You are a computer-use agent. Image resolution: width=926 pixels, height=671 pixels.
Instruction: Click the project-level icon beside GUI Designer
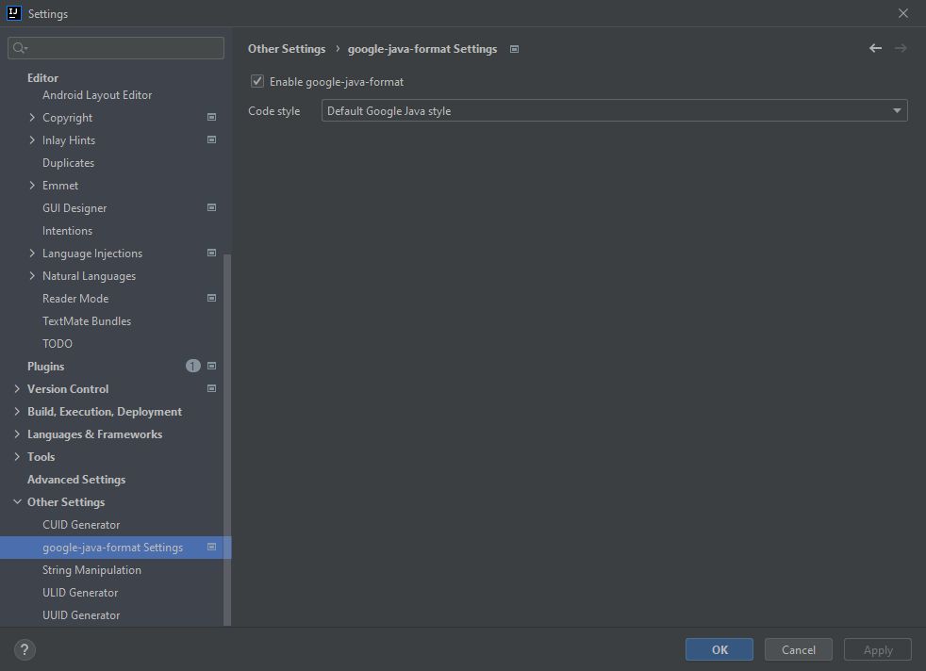[x=211, y=207]
